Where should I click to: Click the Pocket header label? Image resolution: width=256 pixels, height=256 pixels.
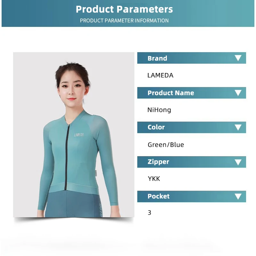coord(158,196)
